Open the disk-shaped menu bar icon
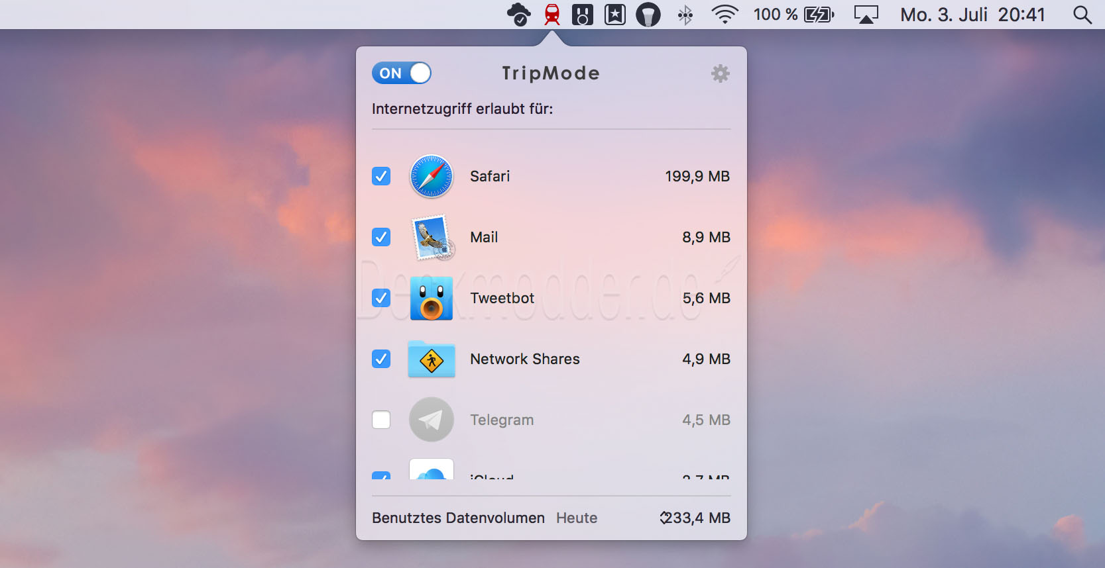The height and width of the screenshot is (568, 1105). coord(583,15)
